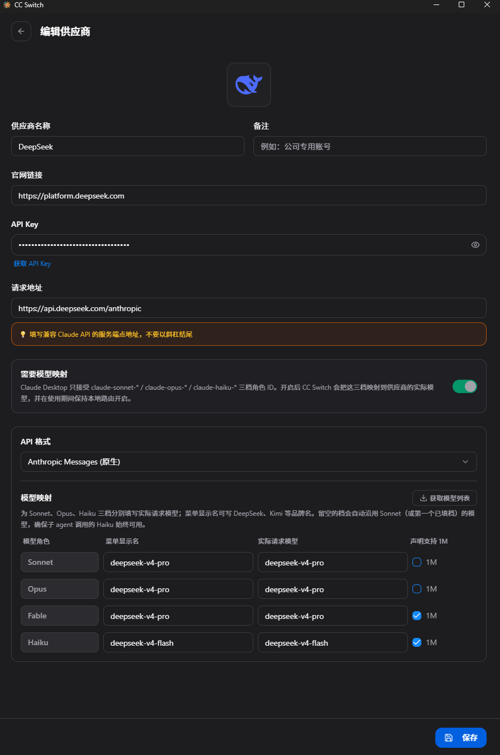This screenshot has height=755, width=500.
Task: Edit the 供应商名称 field with DeepSeek
Action: coord(128,146)
